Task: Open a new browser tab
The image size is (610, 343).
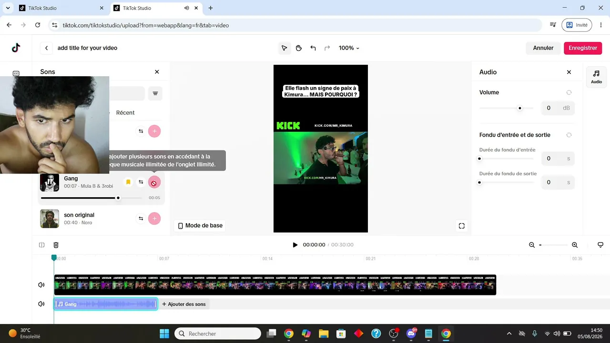Action: tap(211, 8)
